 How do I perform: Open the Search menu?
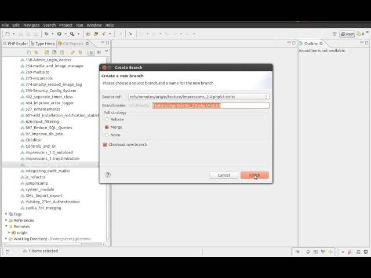[x=49, y=25]
